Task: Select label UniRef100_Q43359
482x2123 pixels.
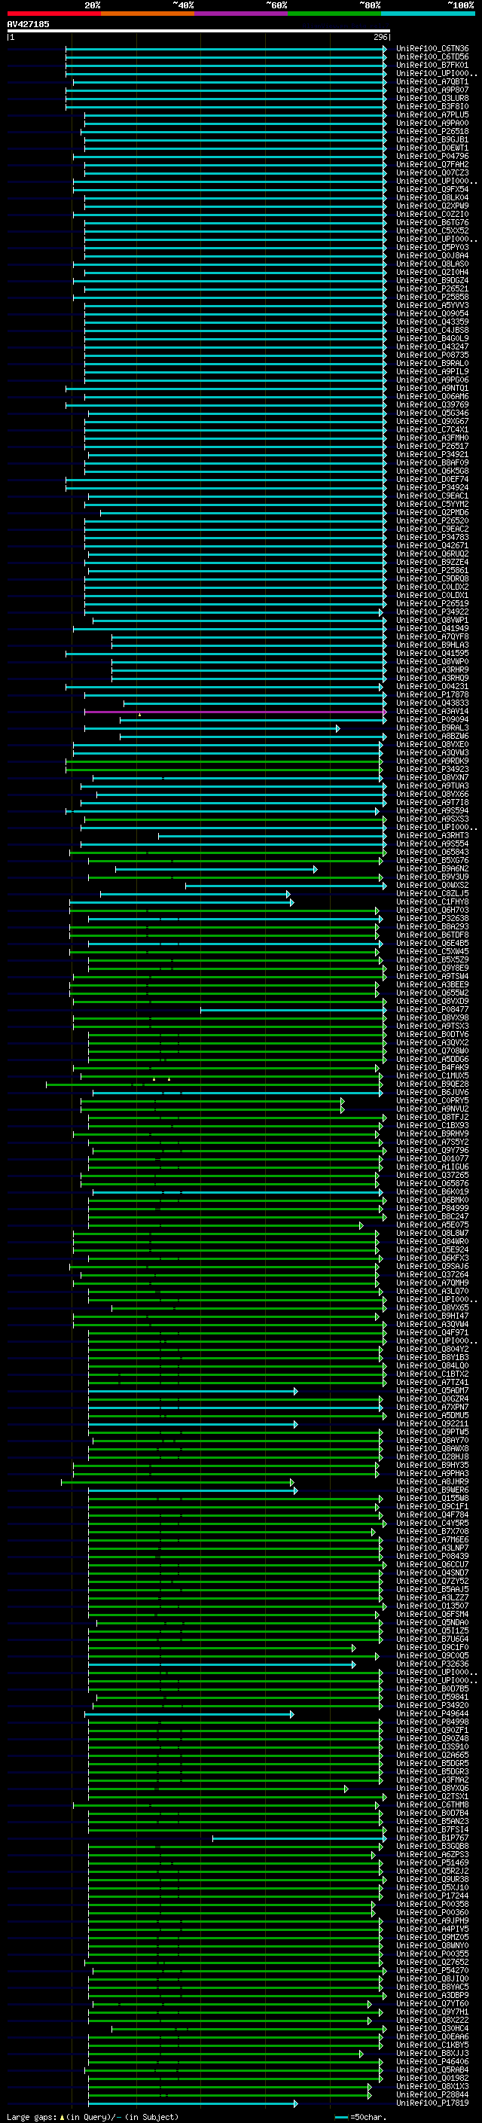Action: (432, 322)
